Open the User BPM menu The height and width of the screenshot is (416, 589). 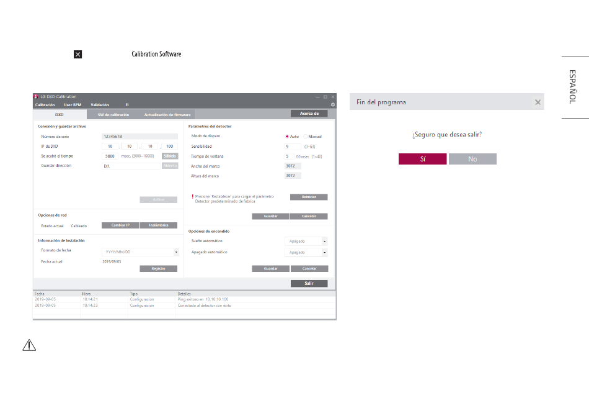pyautogui.click(x=73, y=105)
